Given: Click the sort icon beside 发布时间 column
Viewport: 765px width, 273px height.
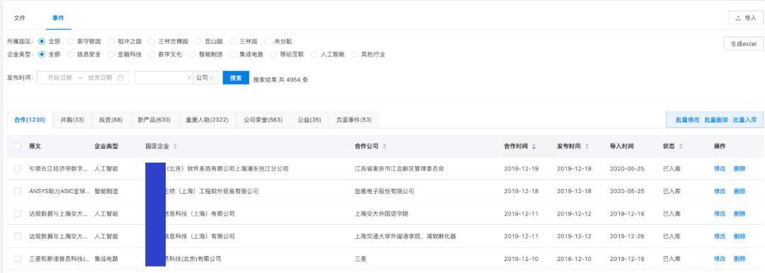Looking at the screenshot, I should [587, 146].
